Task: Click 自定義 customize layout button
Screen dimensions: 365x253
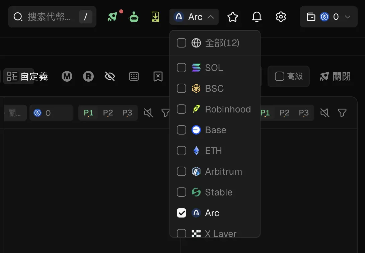Action: click(x=27, y=76)
